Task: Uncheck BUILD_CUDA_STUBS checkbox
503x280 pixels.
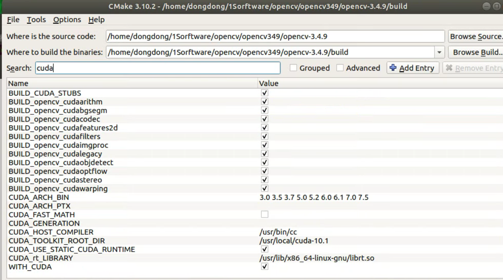Action: point(264,93)
